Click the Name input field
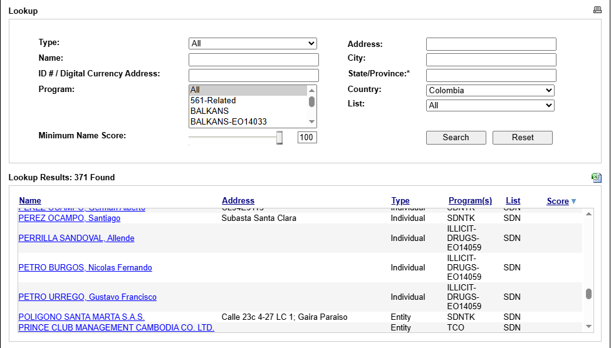 click(x=253, y=60)
